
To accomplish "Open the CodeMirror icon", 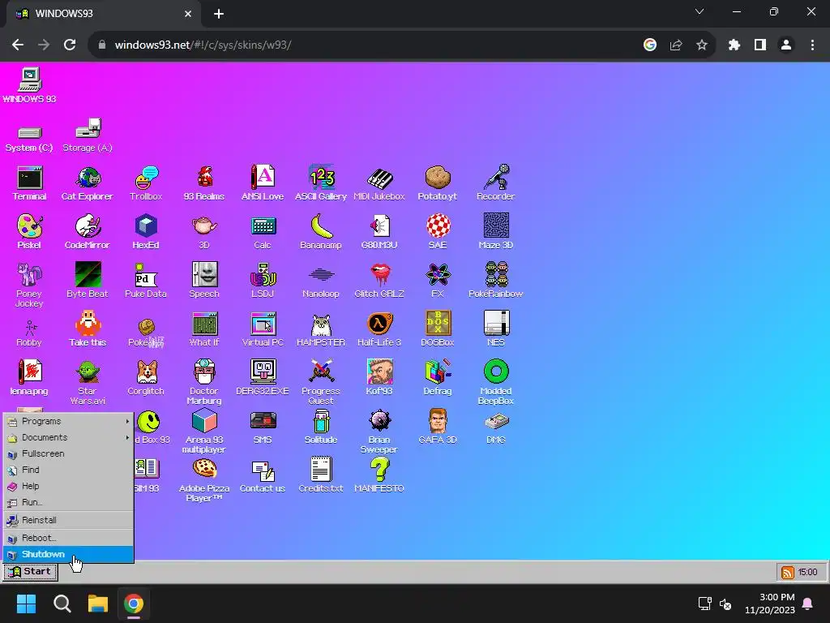I will [x=88, y=232].
